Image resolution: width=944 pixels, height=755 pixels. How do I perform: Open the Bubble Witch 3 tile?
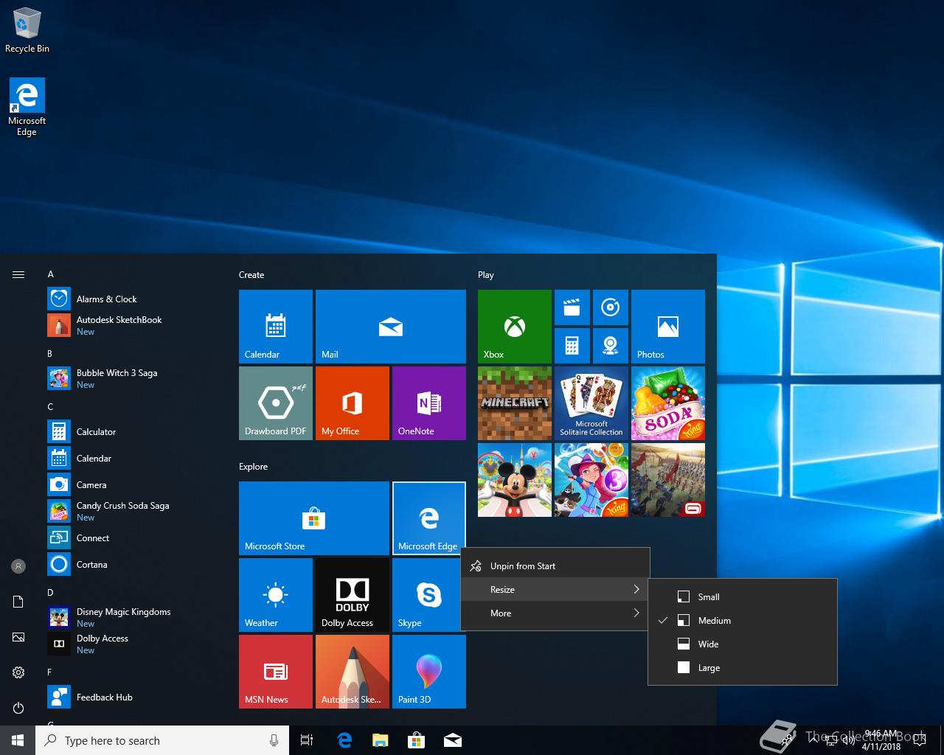tap(591, 480)
